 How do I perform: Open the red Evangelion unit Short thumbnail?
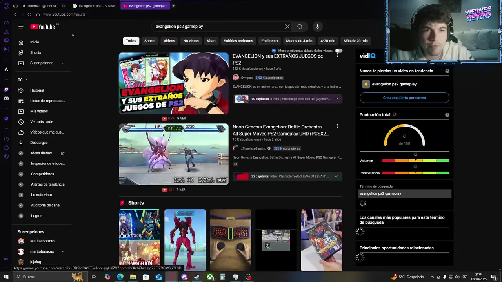pyautogui.click(x=185, y=240)
